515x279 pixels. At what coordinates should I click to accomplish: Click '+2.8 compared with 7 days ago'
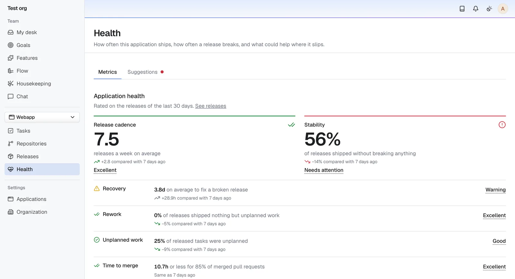coord(133,162)
